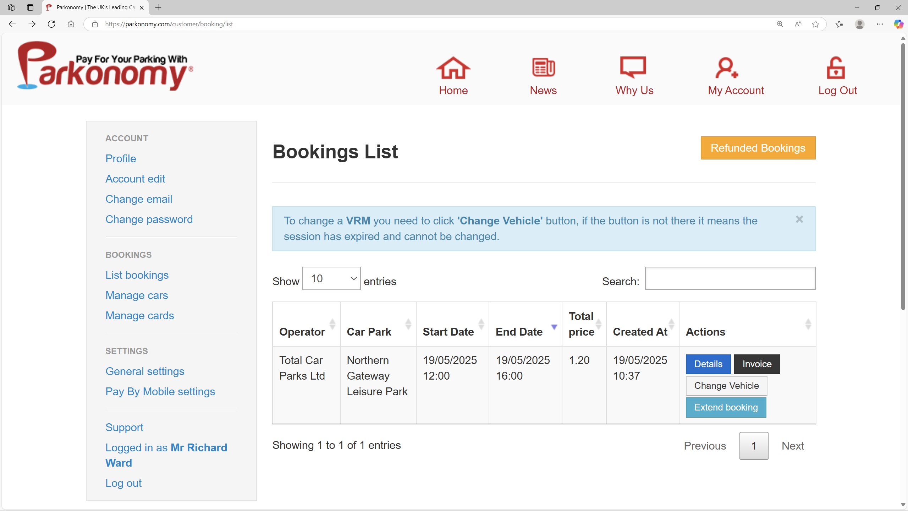View booking Details
This screenshot has height=511, width=908.
click(708, 364)
